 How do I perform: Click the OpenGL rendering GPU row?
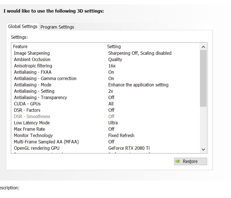pyautogui.click(x=37, y=148)
